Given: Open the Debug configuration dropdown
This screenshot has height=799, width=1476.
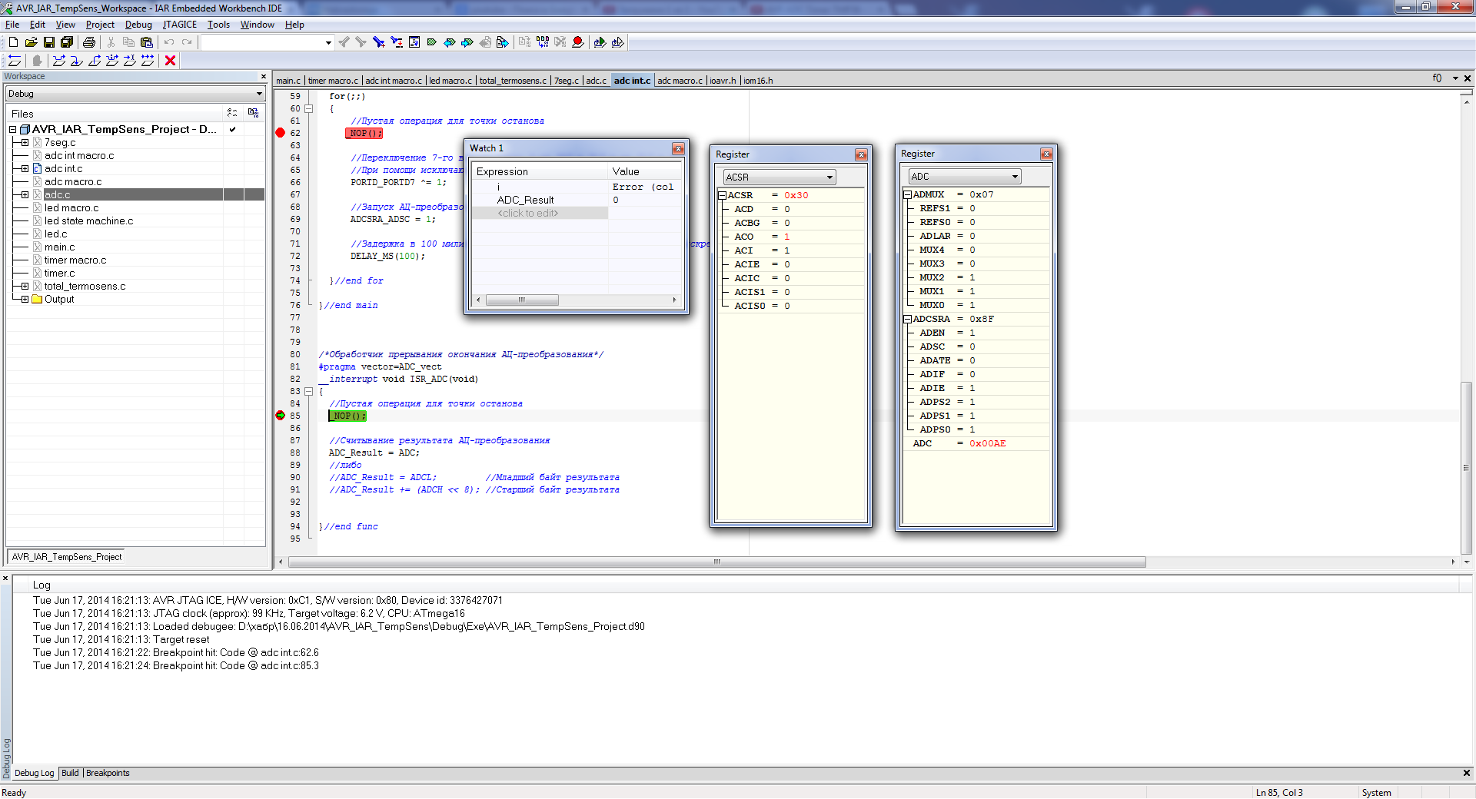Looking at the screenshot, I should pos(259,94).
